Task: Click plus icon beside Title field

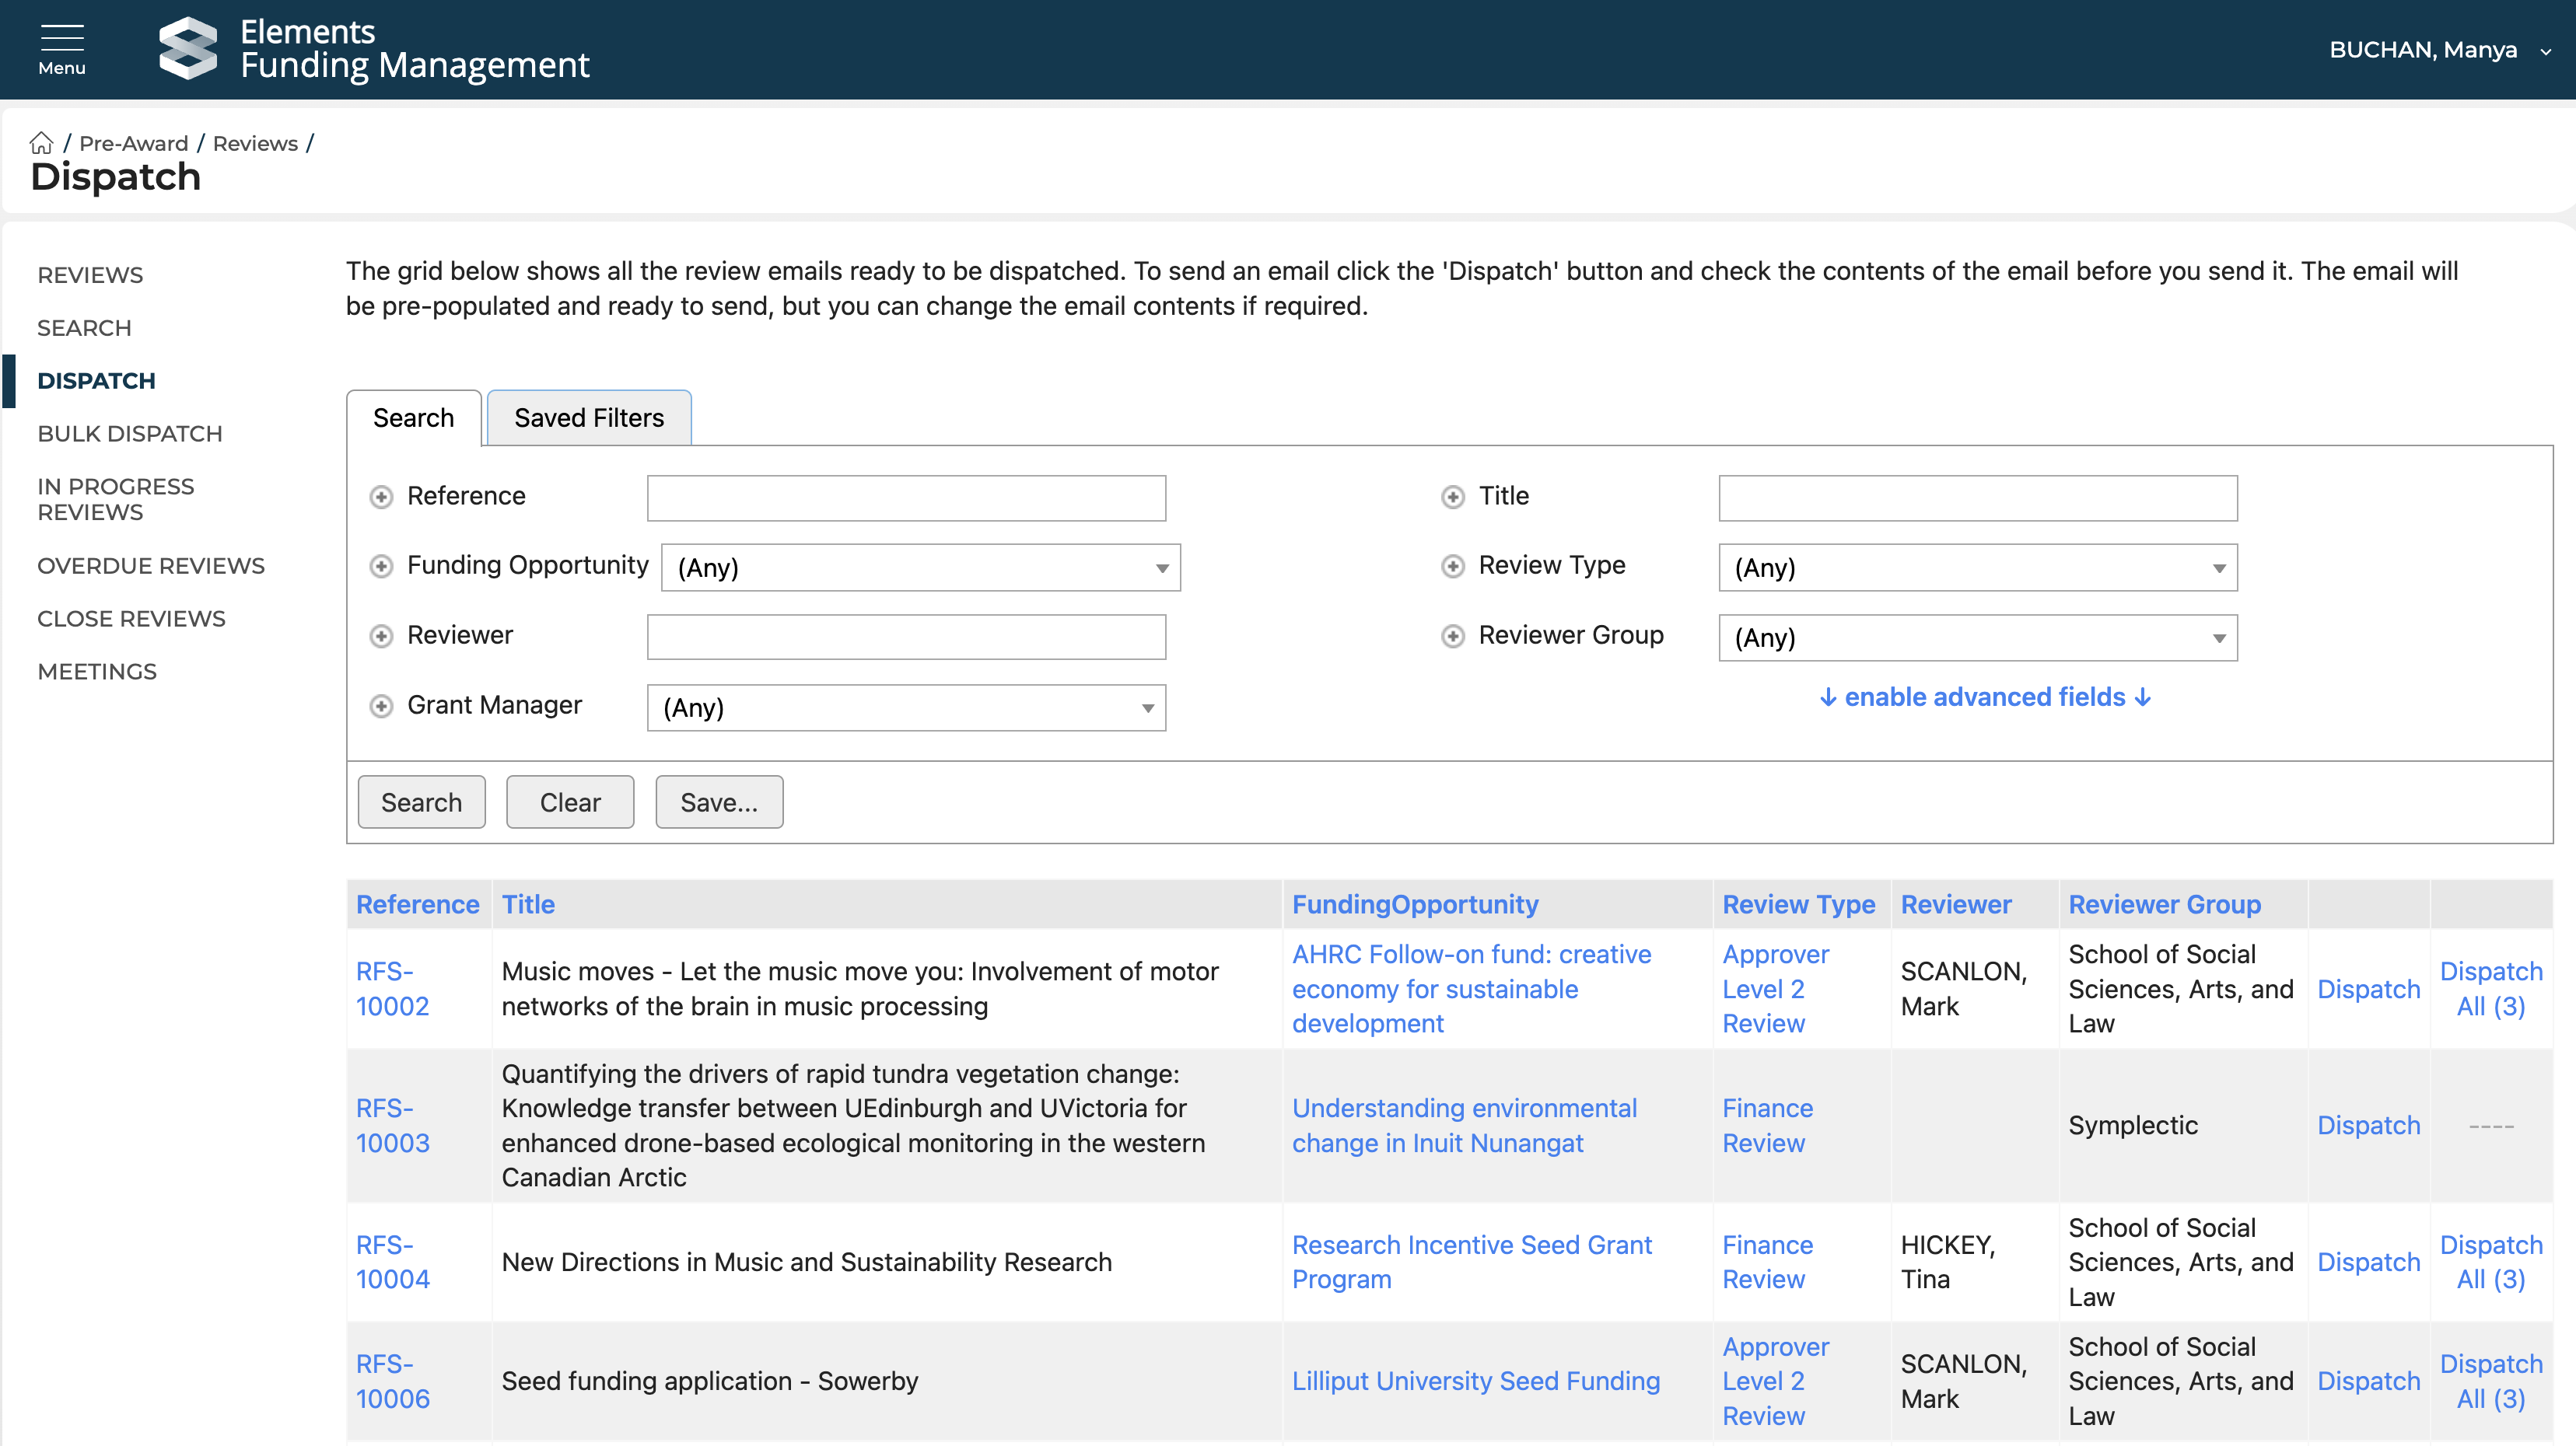Action: [x=1453, y=497]
